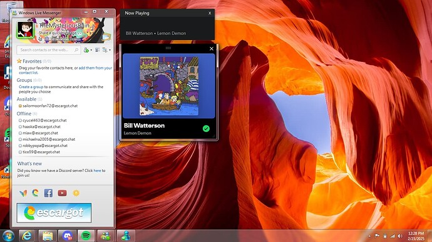Open Discord from the taskbar
This screenshot has height=242, width=432.
point(67,236)
